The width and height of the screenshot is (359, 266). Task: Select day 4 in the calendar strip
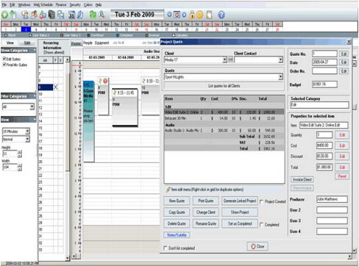36,29
